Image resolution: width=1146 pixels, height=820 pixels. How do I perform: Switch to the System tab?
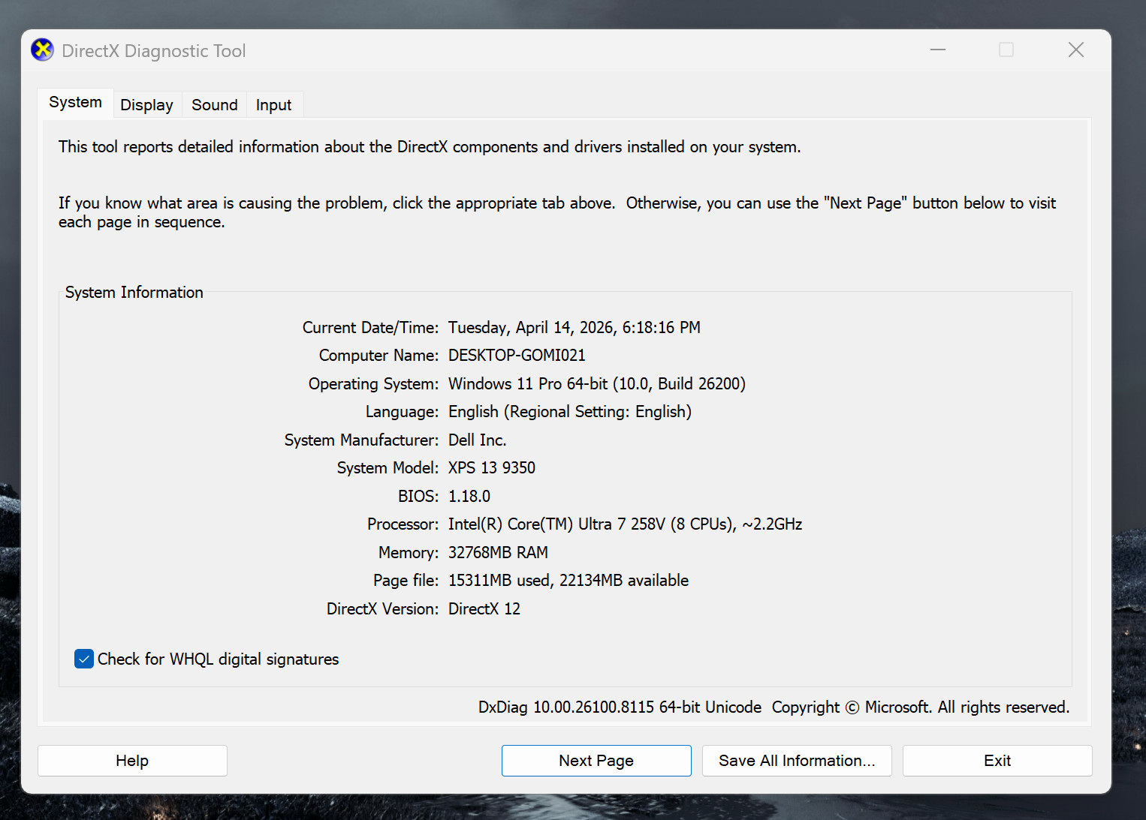click(x=75, y=103)
